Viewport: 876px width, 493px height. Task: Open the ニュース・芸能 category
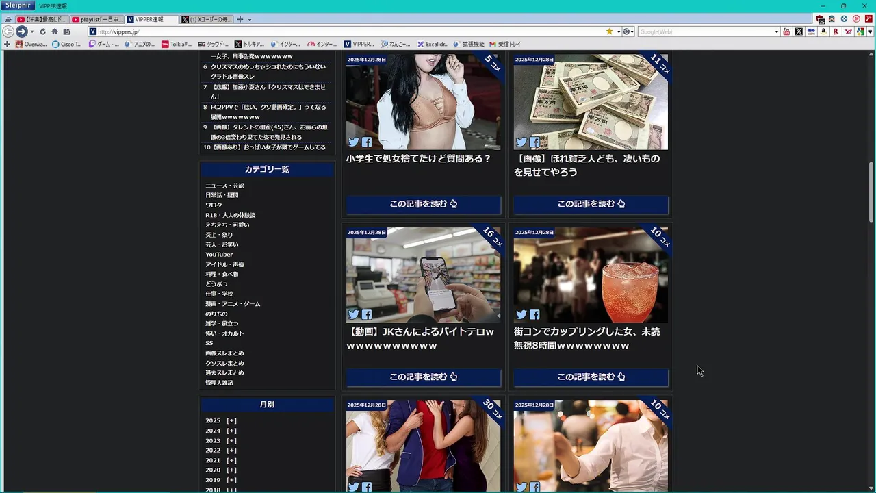pos(224,186)
